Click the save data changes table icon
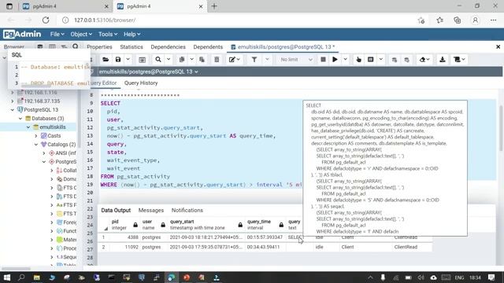This screenshot has width=504, height=283. click(142, 60)
